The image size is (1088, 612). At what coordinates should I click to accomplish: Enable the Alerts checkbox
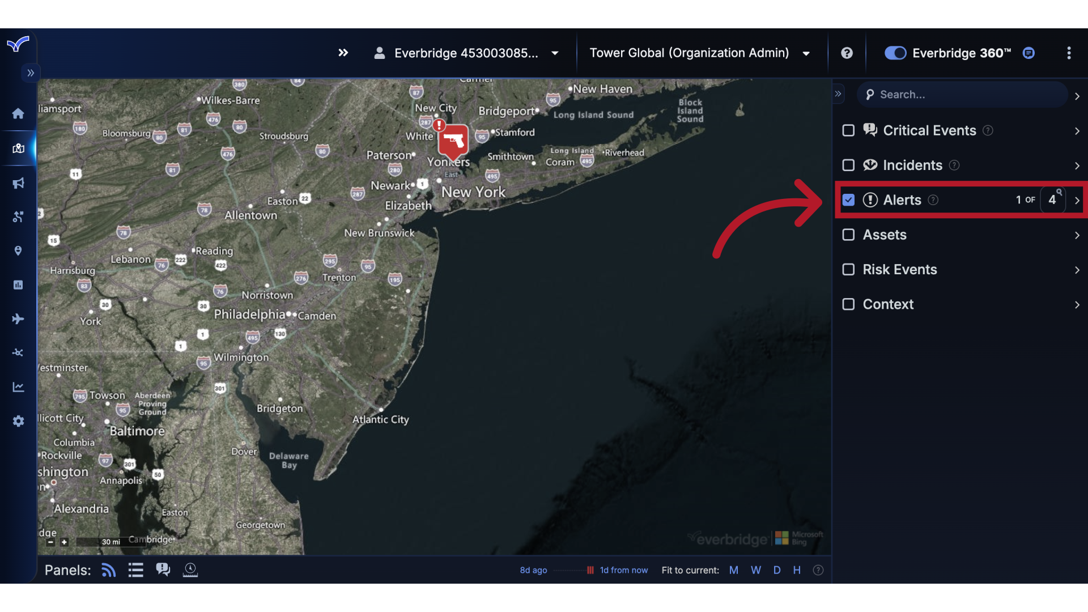[848, 199]
